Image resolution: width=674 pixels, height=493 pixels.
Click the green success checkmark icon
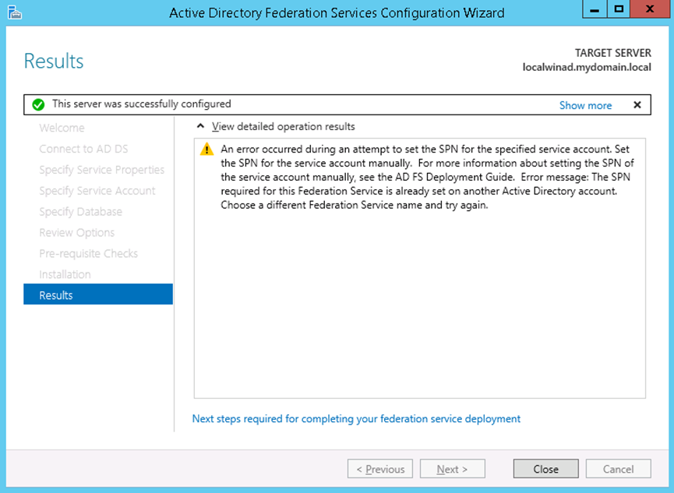click(x=38, y=104)
